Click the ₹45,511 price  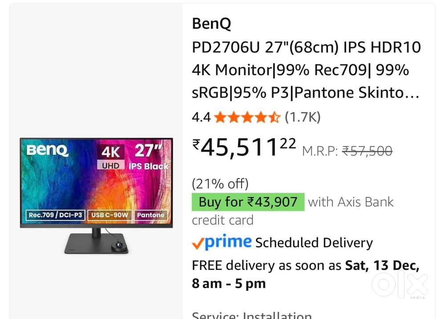coord(244,147)
